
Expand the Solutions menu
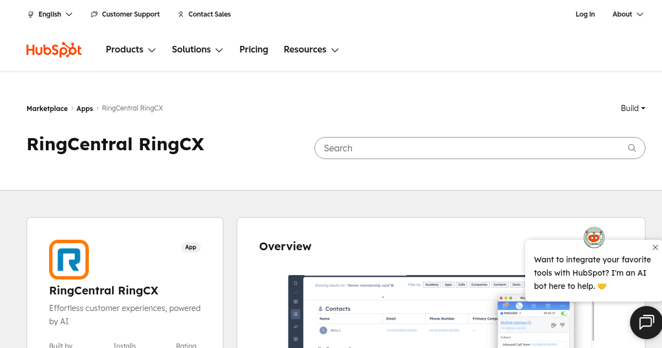pyautogui.click(x=197, y=50)
